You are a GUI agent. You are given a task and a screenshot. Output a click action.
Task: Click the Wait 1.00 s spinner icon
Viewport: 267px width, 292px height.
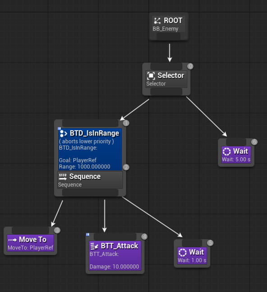183,253
